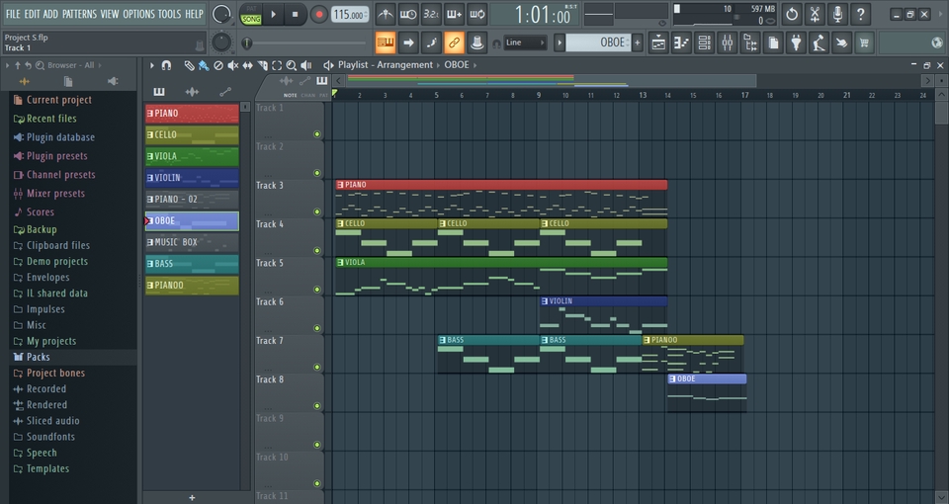This screenshot has height=504, width=949.
Task: Toggle the metronome
Action: [x=385, y=14]
